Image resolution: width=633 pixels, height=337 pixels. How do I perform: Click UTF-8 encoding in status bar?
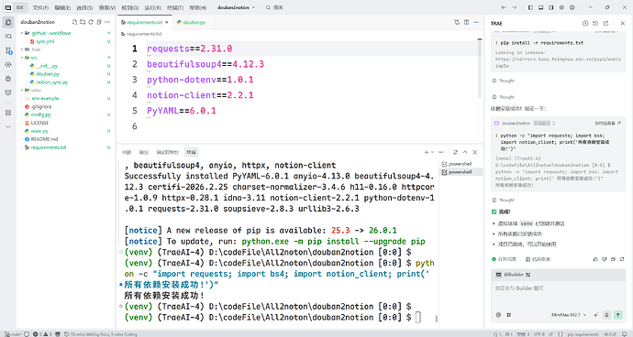pyautogui.click(x=539, y=334)
